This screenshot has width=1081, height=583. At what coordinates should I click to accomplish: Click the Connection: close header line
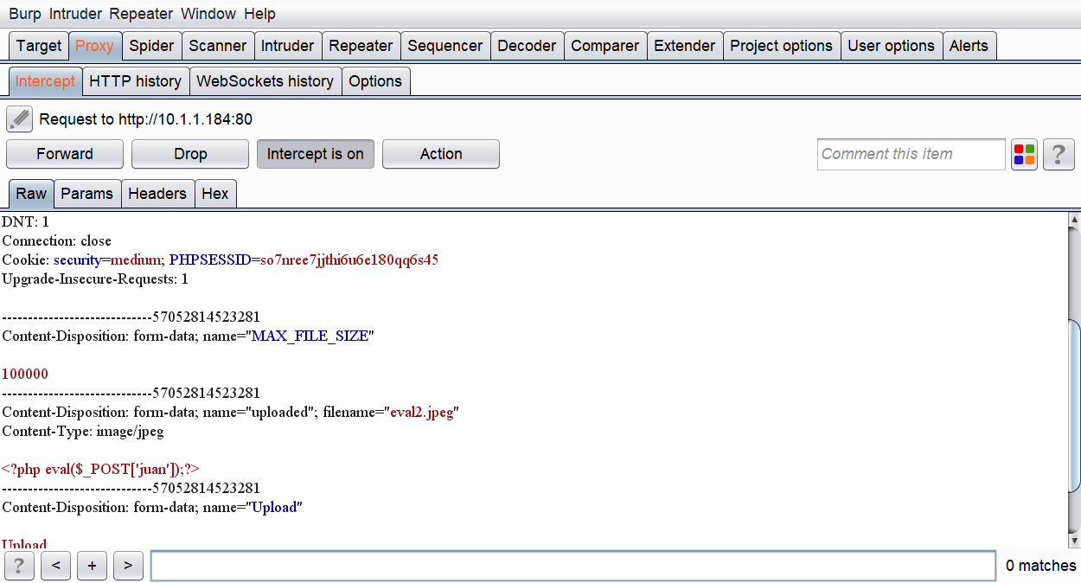tap(56, 240)
